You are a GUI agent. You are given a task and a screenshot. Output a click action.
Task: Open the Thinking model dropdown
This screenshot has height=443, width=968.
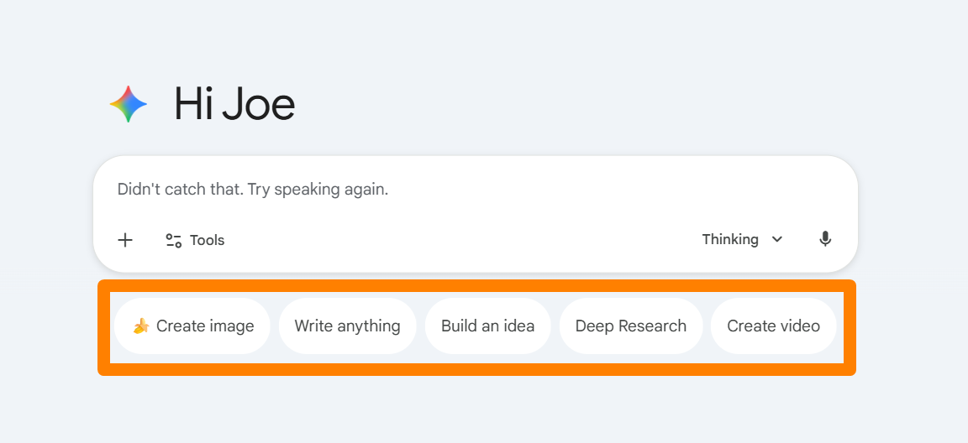click(x=742, y=240)
